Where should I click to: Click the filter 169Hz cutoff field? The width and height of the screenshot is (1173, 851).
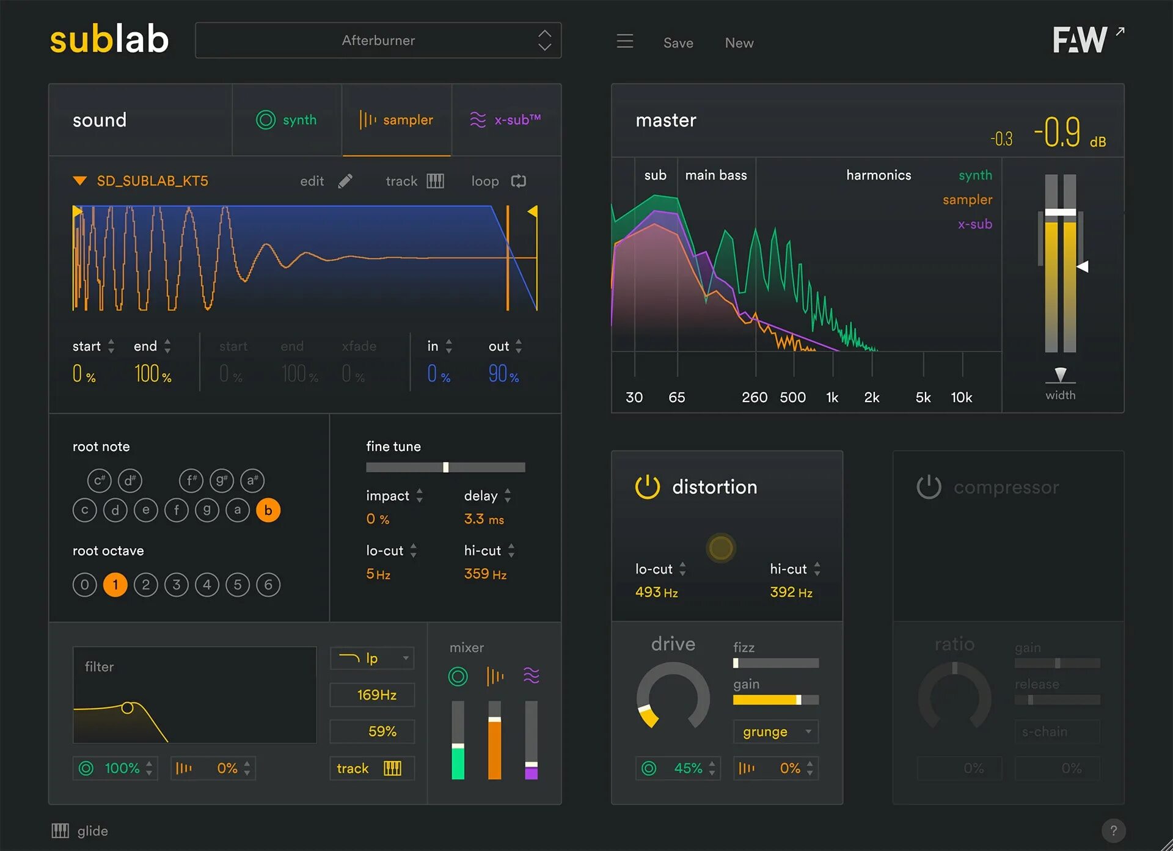pos(372,695)
